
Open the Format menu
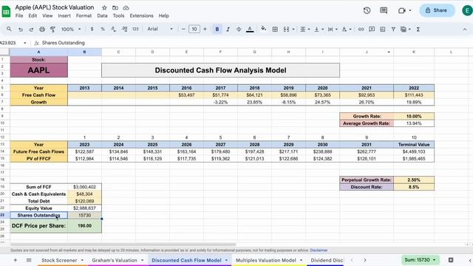point(84,16)
